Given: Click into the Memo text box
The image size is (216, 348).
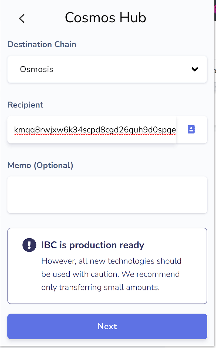Looking at the screenshot, I should coord(107,195).
